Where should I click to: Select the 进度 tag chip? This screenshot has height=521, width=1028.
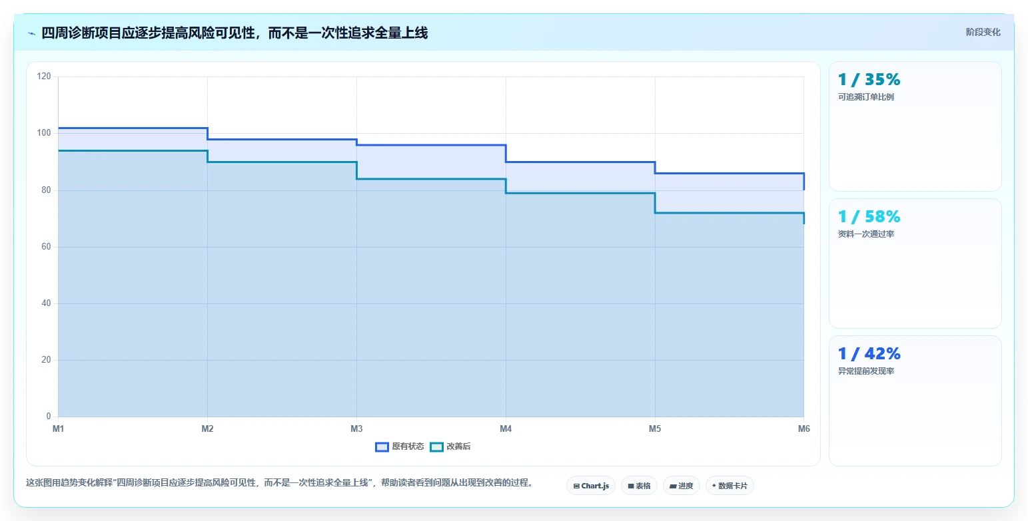[x=682, y=486]
